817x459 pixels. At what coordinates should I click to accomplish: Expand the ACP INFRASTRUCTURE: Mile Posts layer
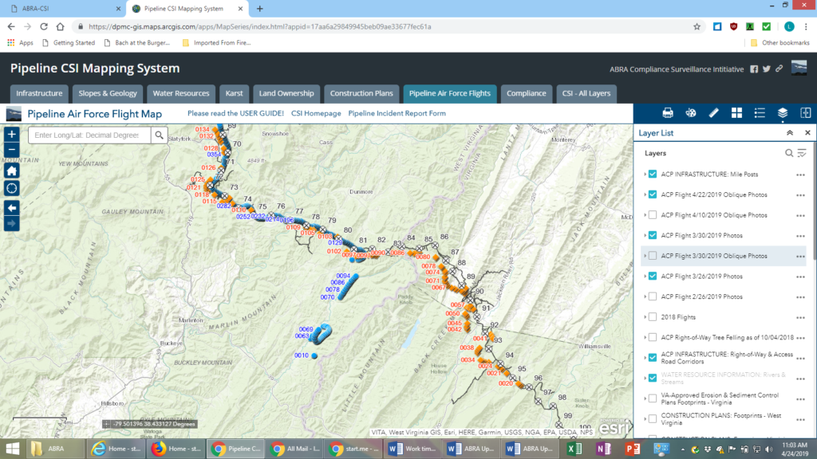pyautogui.click(x=646, y=174)
